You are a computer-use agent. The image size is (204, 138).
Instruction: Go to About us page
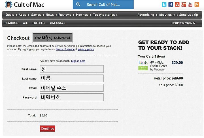pyautogui.click(x=165, y=15)
